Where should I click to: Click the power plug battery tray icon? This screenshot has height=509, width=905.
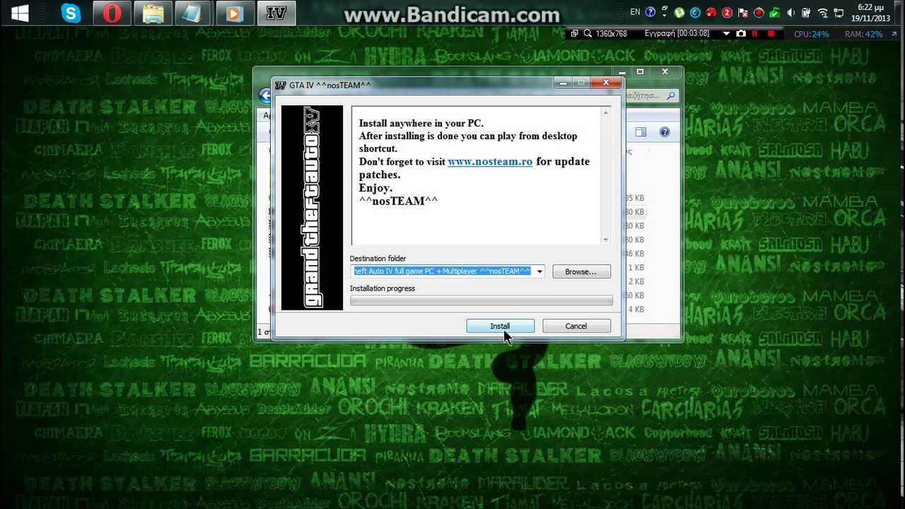806,13
